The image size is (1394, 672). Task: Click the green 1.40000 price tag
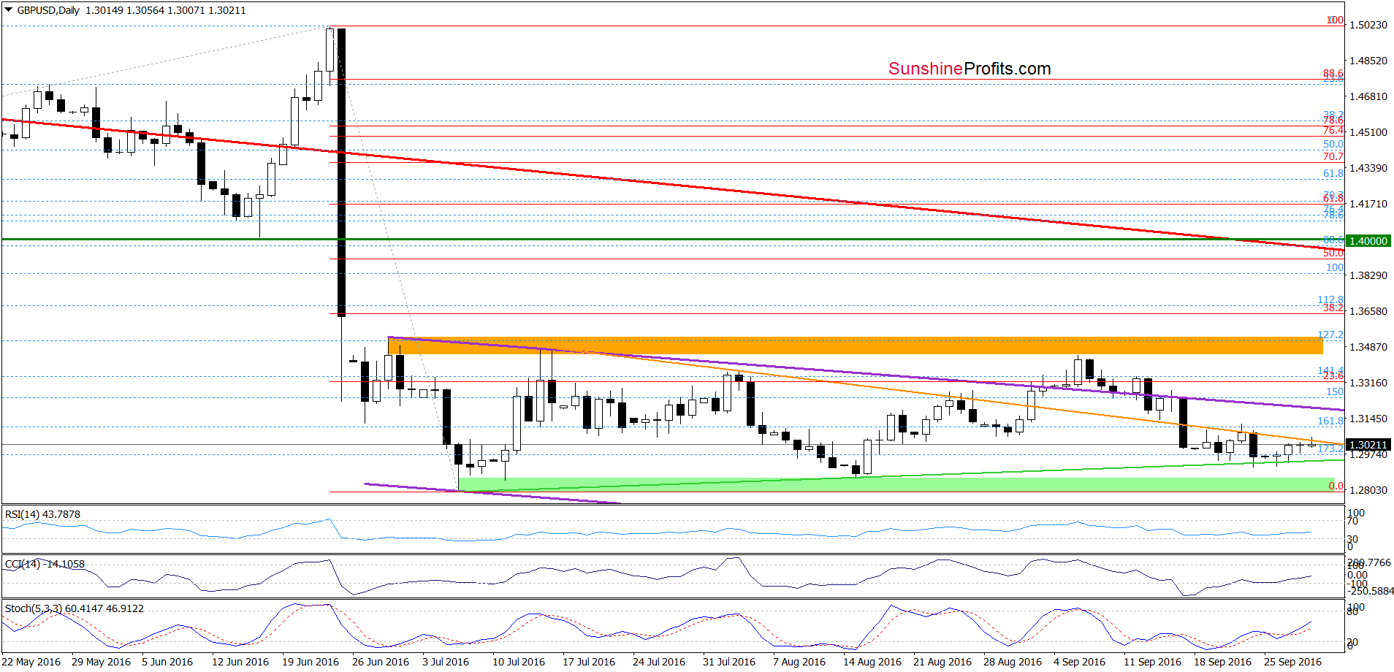click(x=1368, y=240)
